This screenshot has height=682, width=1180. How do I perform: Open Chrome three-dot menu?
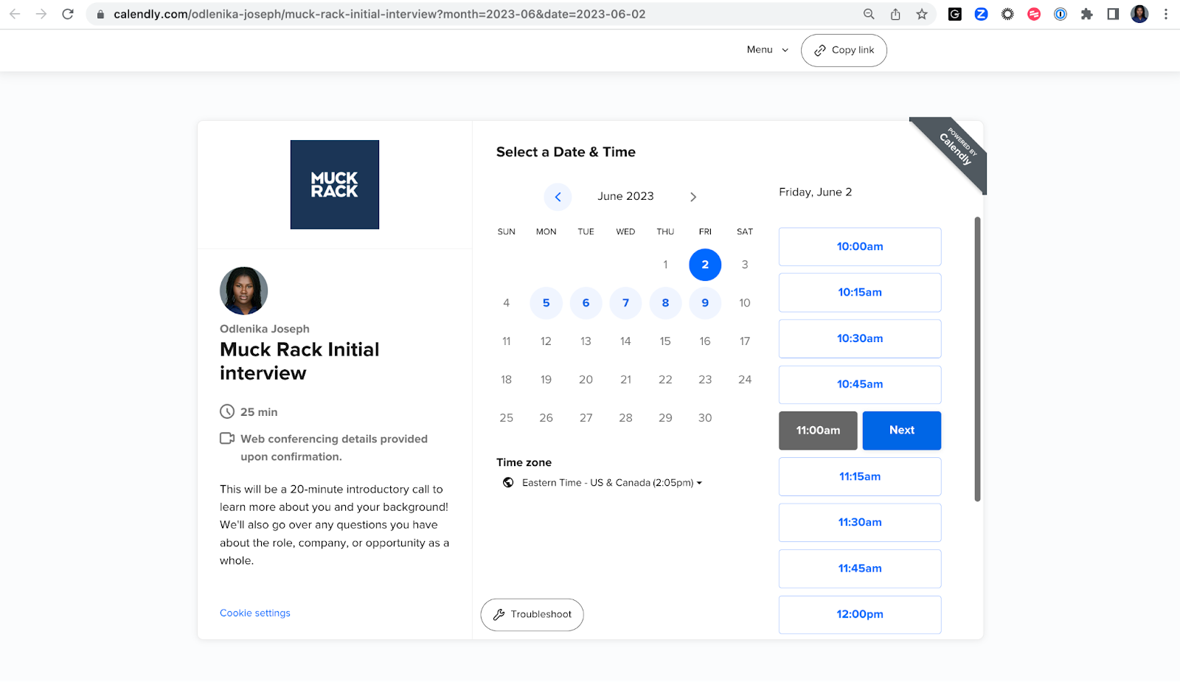(1166, 14)
